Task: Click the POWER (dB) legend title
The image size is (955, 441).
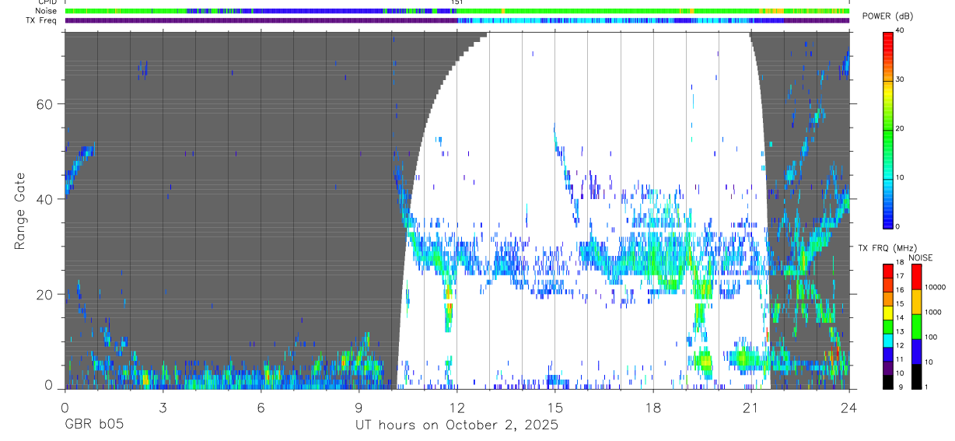Action: pyautogui.click(x=889, y=17)
